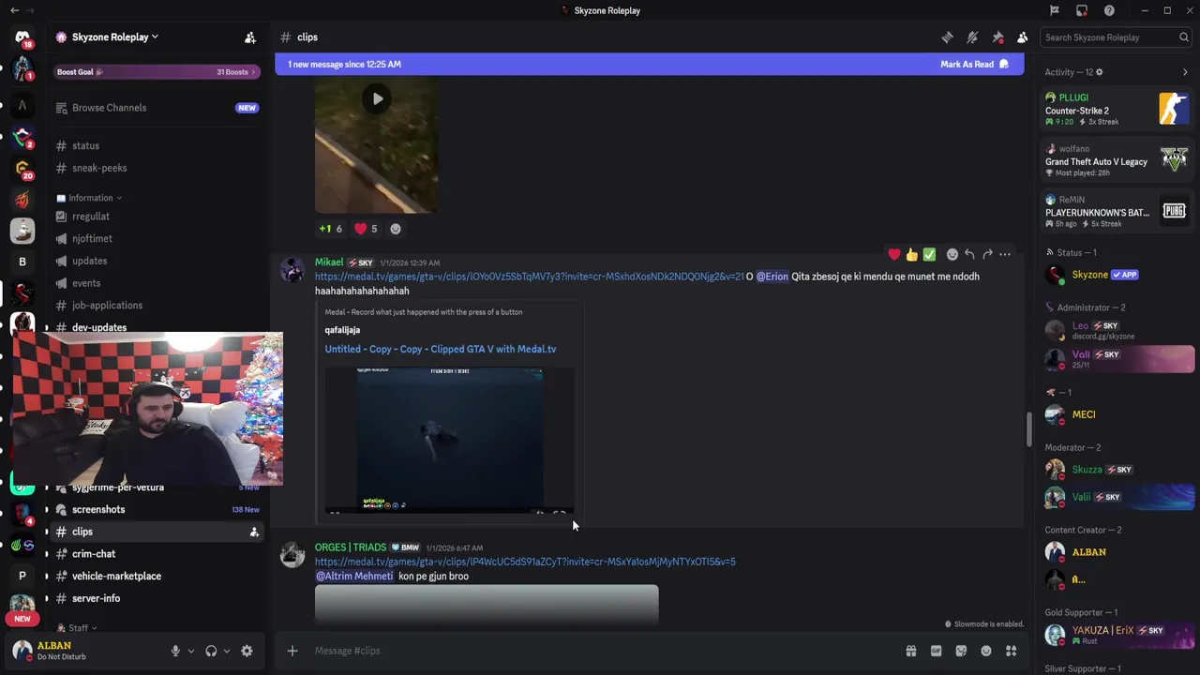This screenshot has width=1200, height=675.
Task: Play the video at top of chat
Action: [377, 98]
